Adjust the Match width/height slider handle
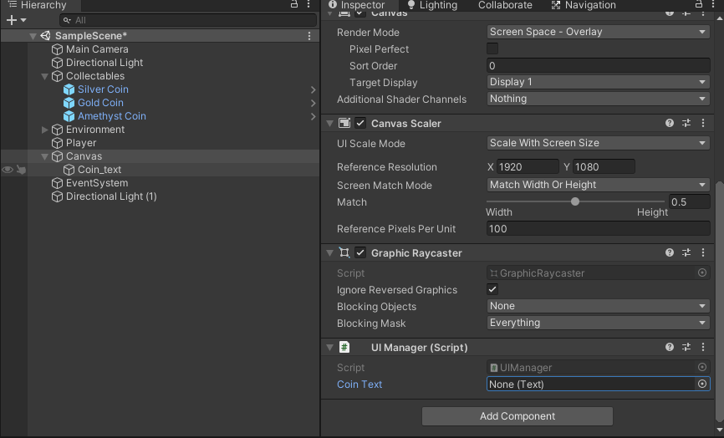The width and height of the screenshot is (724, 438). [575, 201]
